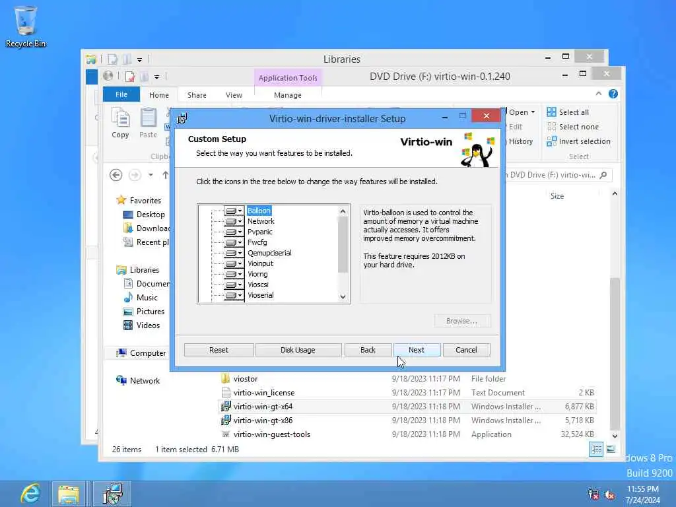Screen dimensions: 676x507
Task: Click the Next button in setup
Action: [417, 350]
